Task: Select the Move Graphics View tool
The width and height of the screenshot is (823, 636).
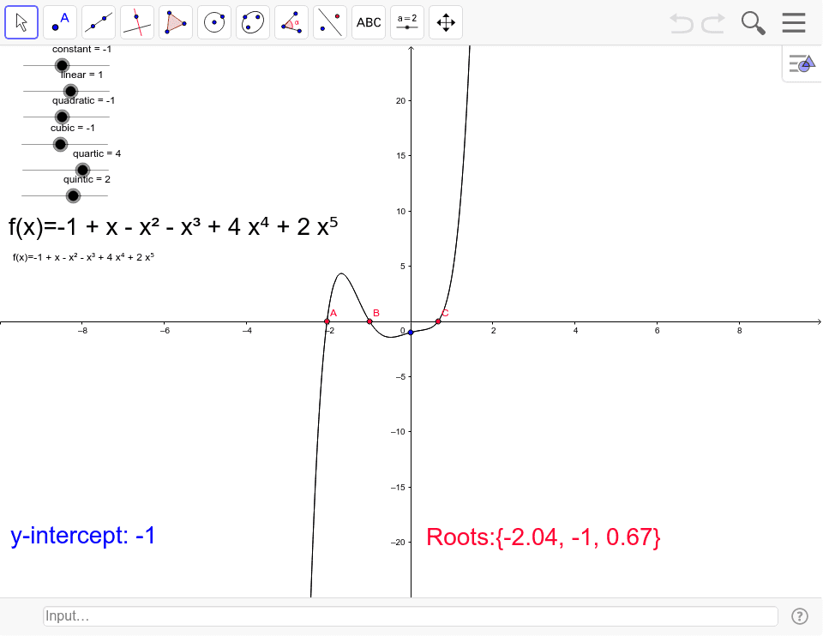Action: 446,22
